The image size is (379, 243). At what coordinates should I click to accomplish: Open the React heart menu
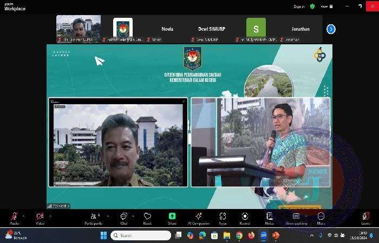coord(147,217)
